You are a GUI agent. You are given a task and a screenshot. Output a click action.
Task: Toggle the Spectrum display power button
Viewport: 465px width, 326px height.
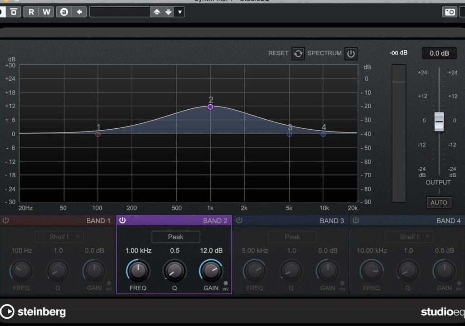click(351, 54)
